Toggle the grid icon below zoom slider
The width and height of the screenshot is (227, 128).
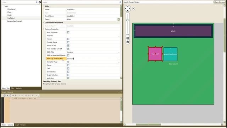(128, 38)
